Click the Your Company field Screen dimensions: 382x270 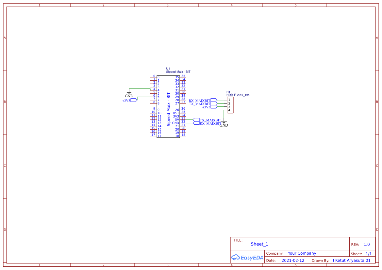click(x=302, y=253)
